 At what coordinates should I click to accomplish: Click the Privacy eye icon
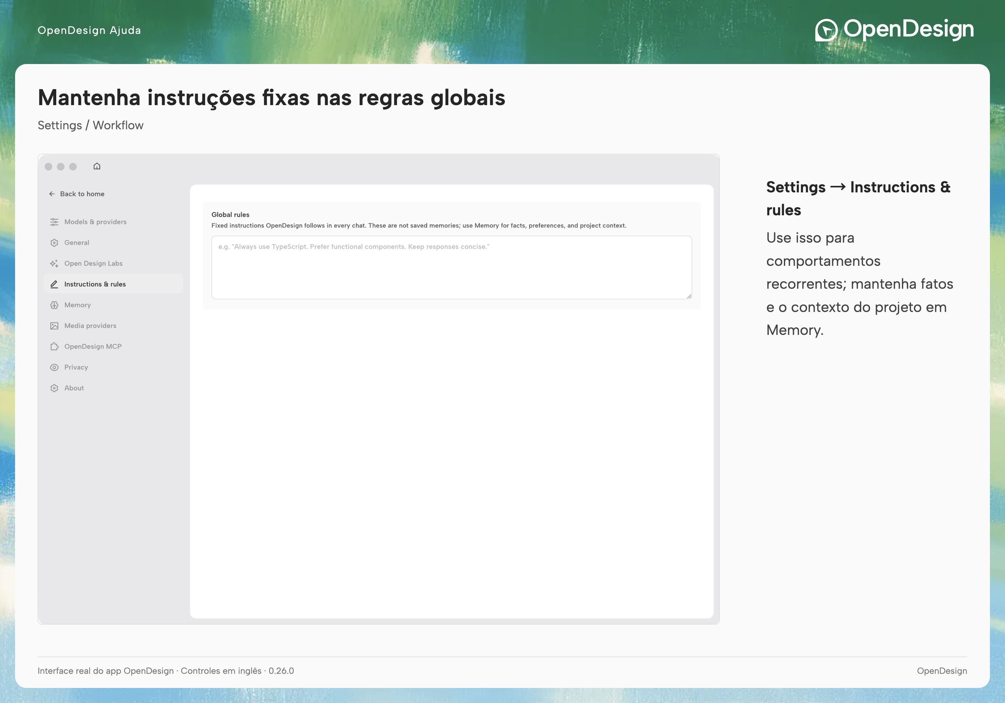click(x=54, y=368)
